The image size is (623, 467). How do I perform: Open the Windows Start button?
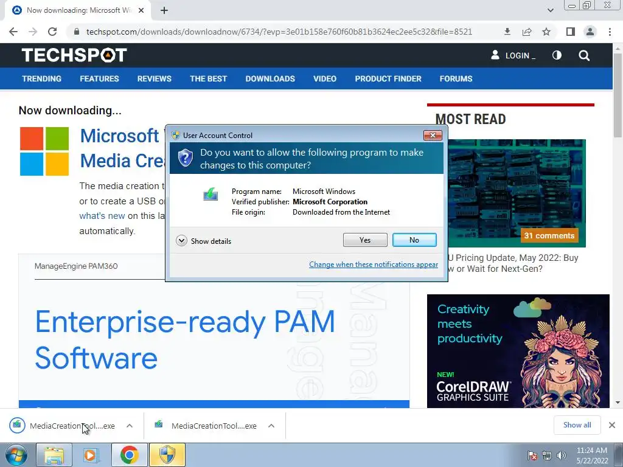click(16, 455)
